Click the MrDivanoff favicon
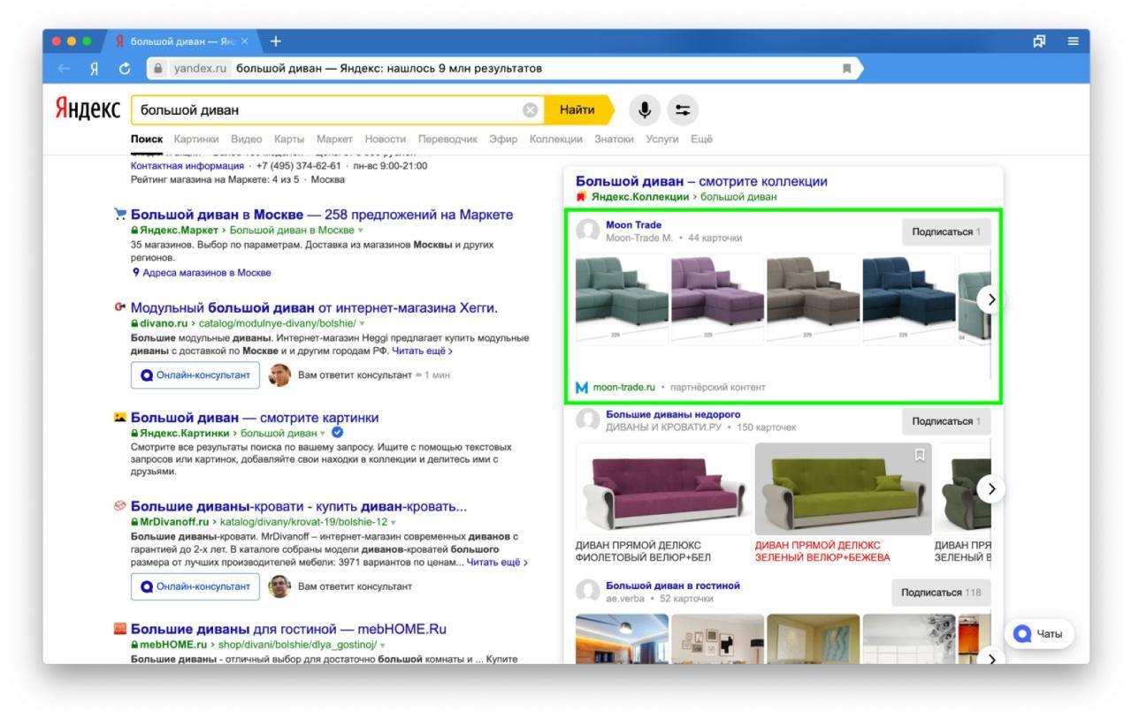The width and height of the screenshot is (1132, 719). point(120,506)
